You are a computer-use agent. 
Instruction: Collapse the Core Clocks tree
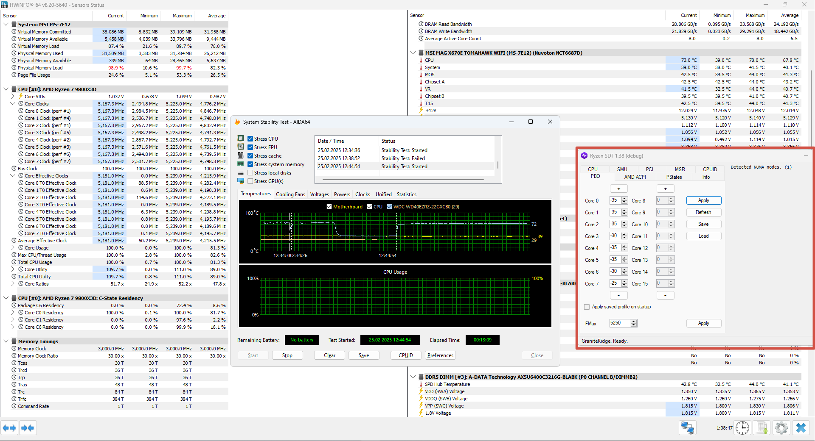click(13, 104)
